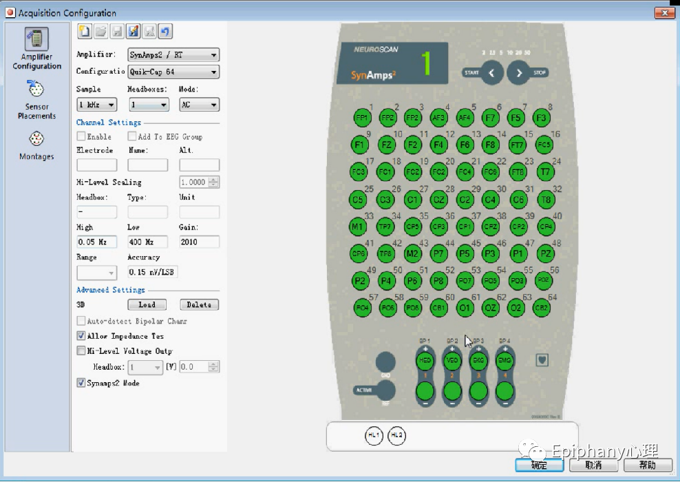Viewport: 680px width, 482px height.
Task: Select the EMG bipolar channel
Action: pos(504,360)
